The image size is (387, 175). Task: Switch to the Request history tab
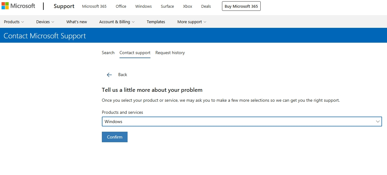[170, 53]
